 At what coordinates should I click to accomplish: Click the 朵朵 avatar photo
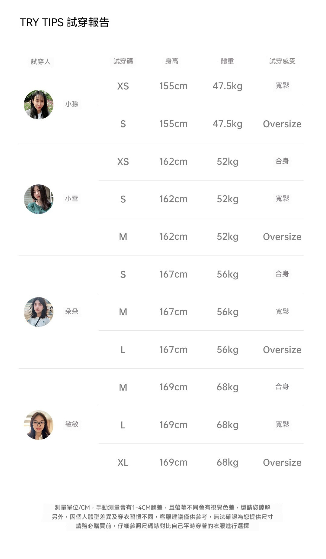pyautogui.click(x=39, y=312)
